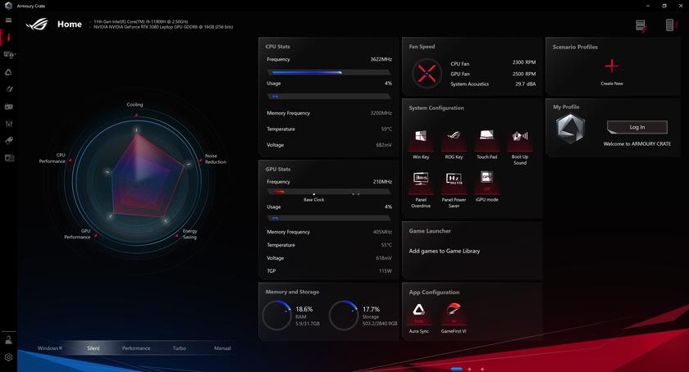This screenshot has width=689, height=372.
Task: Click the Panel Overdrive icon
Action: coord(421,179)
